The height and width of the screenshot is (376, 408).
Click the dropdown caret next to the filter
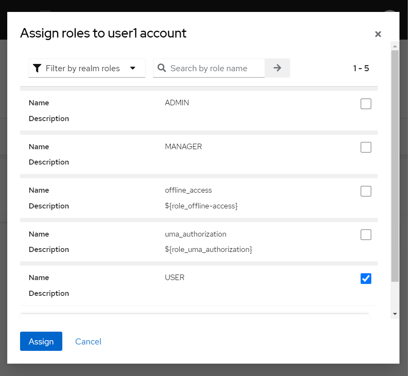[133, 68]
